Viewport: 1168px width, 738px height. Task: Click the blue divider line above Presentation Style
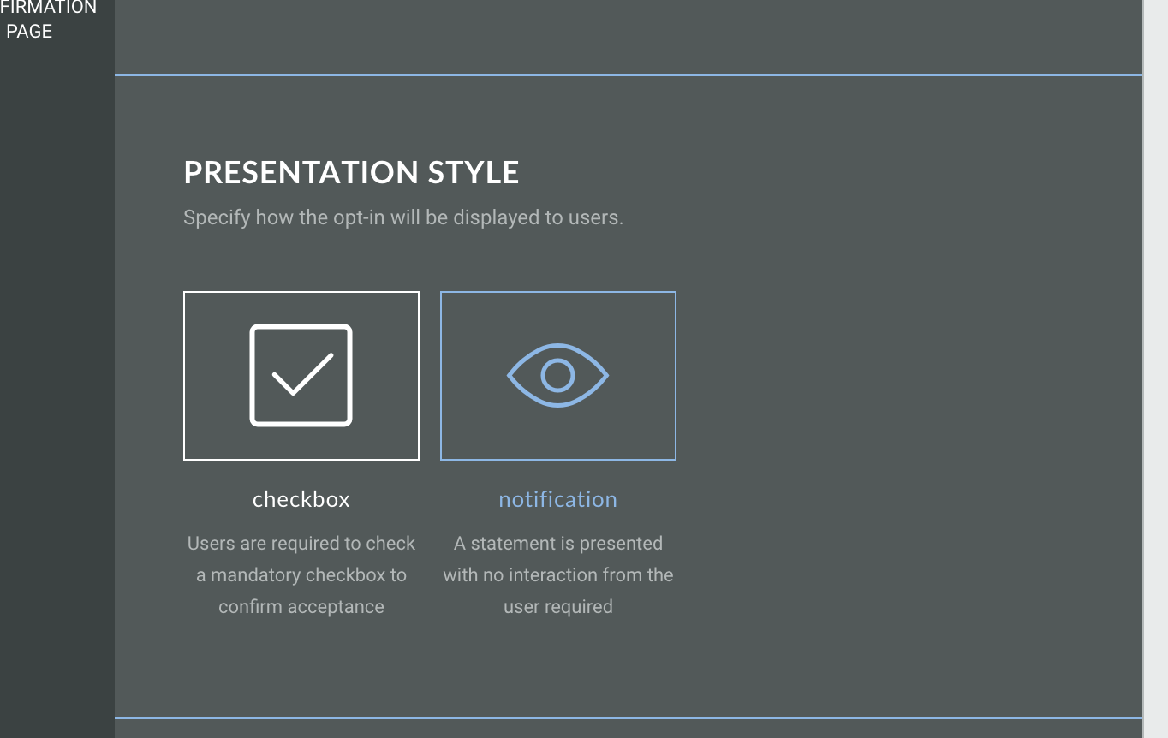pos(628,75)
